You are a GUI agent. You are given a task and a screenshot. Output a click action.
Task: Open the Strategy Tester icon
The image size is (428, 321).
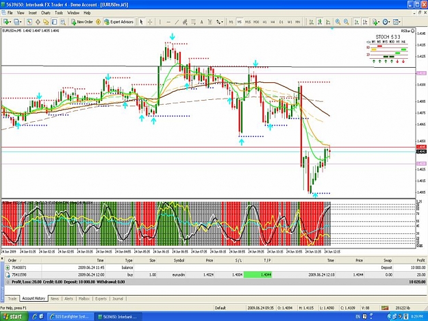click(63, 22)
